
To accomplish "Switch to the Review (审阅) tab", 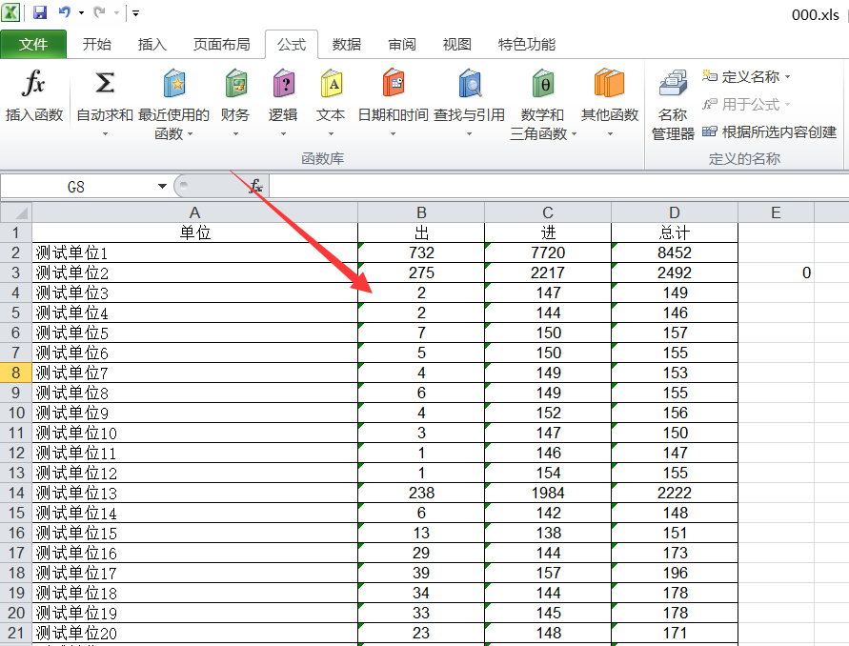I will coord(402,45).
